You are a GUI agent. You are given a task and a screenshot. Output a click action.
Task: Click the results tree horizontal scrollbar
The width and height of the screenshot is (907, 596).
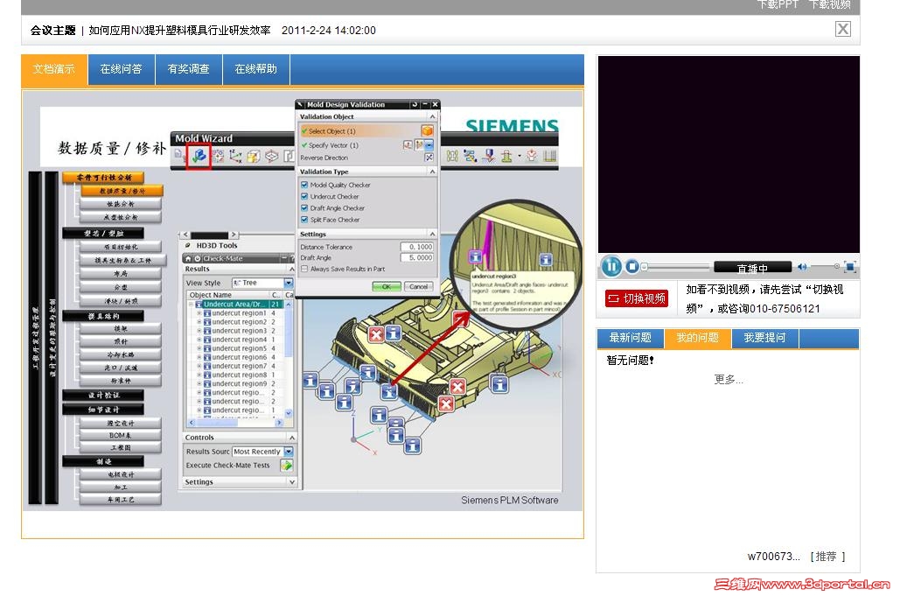(235, 423)
